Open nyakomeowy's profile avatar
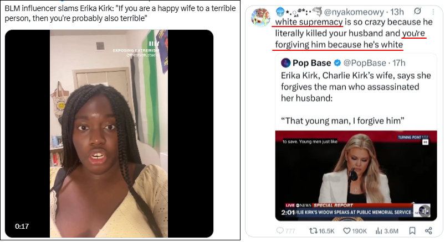Image resolution: width=445 pixels, height=242 pixels. click(260, 17)
